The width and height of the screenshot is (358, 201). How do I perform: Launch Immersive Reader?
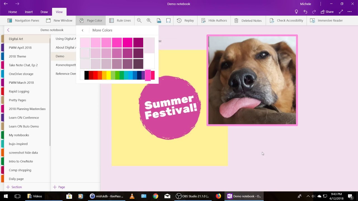click(326, 20)
